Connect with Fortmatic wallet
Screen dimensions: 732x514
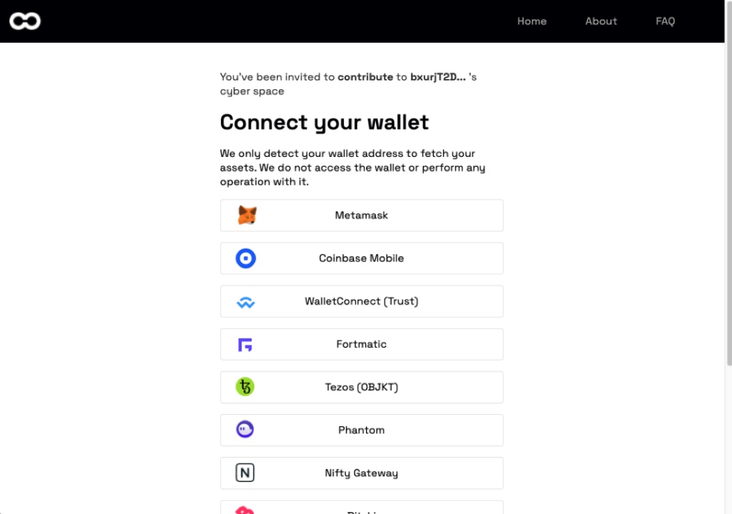tap(362, 344)
